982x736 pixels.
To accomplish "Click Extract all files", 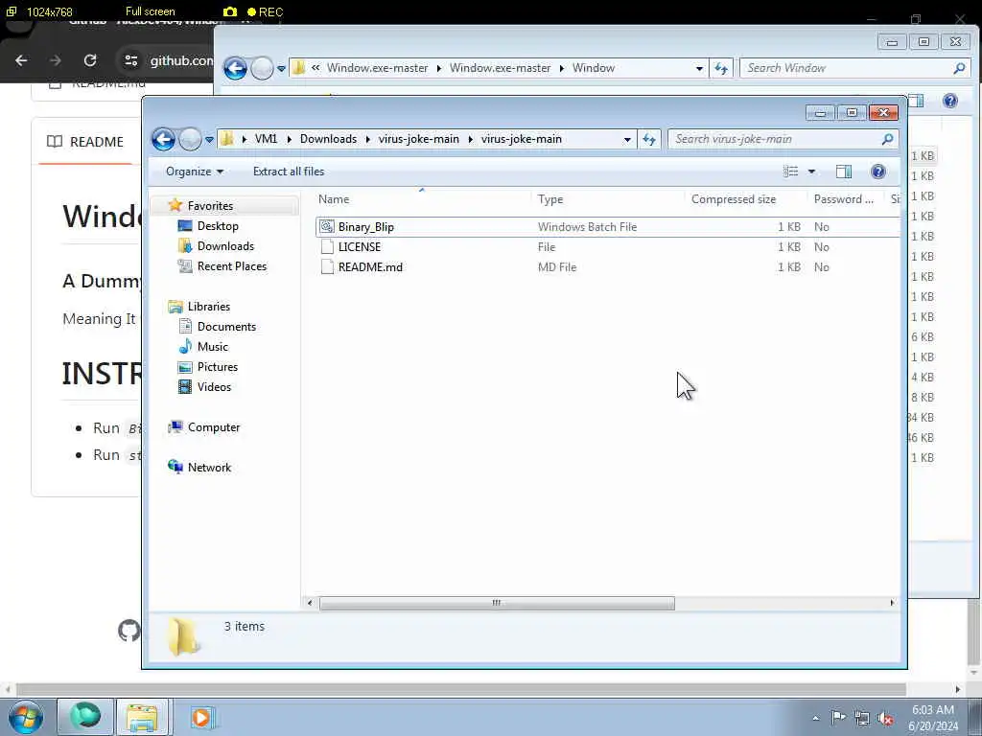I will [289, 172].
